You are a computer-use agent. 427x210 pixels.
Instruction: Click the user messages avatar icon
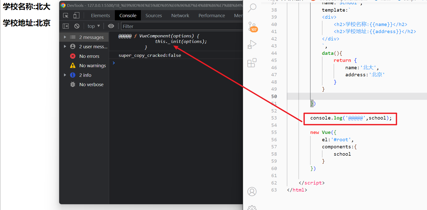point(73,46)
